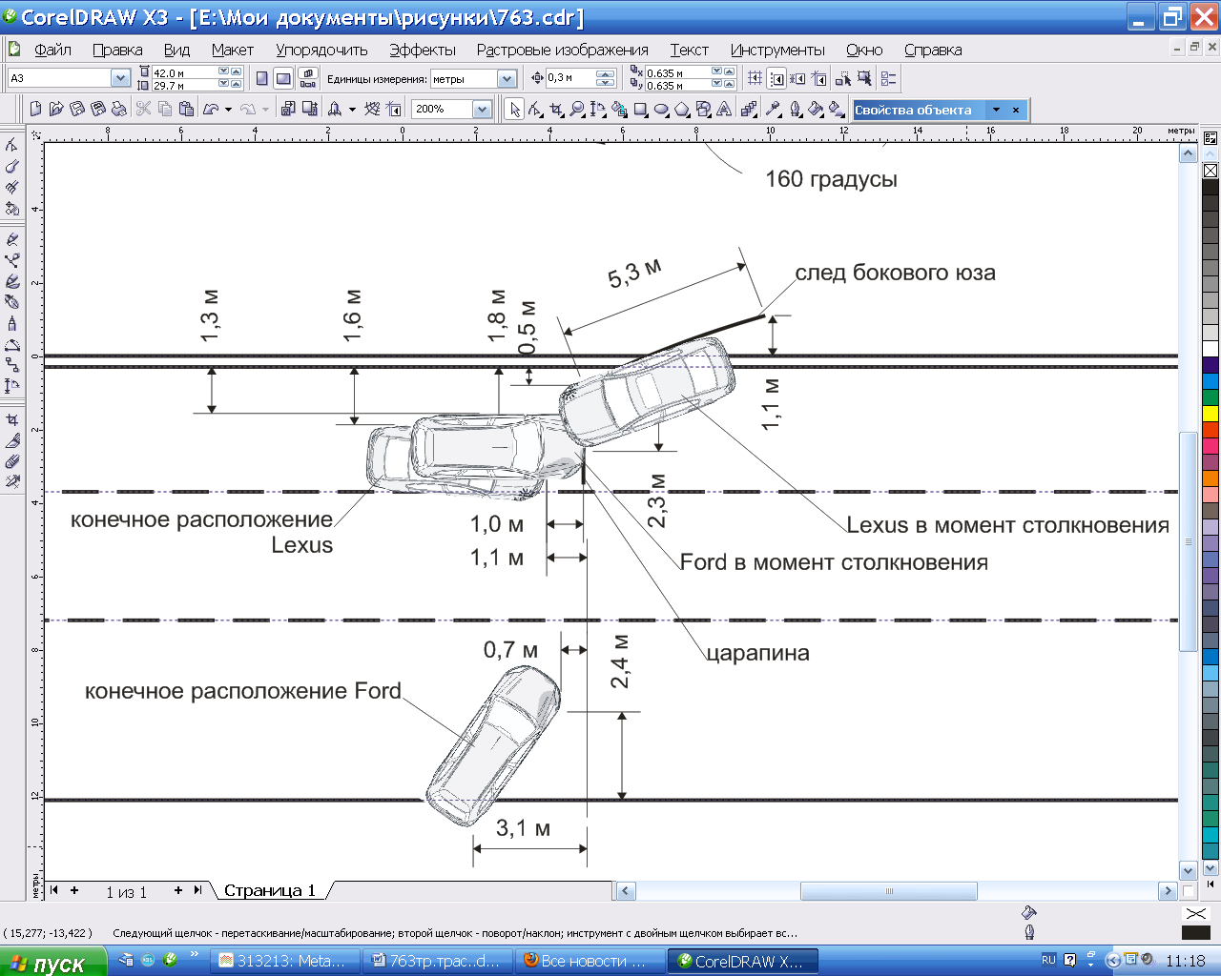Select the Eyedropper tool
This screenshot has width=1221, height=976.
(x=773, y=110)
